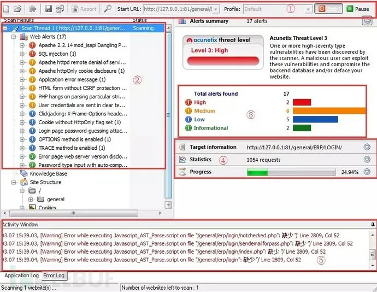Open saved scan with the folder icon

click(x=17, y=9)
